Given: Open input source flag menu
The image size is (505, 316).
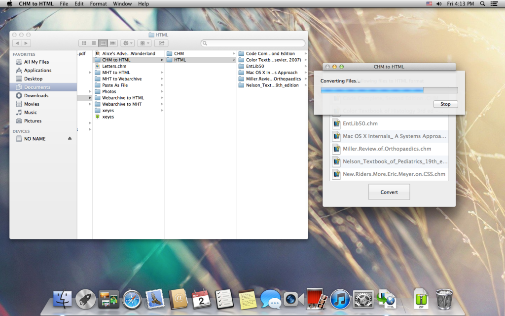Looking at the screenshot, I should (429, 4).
